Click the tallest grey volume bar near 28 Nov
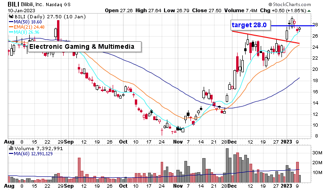This screenshot has height=190, width=330. click(227, 165)
